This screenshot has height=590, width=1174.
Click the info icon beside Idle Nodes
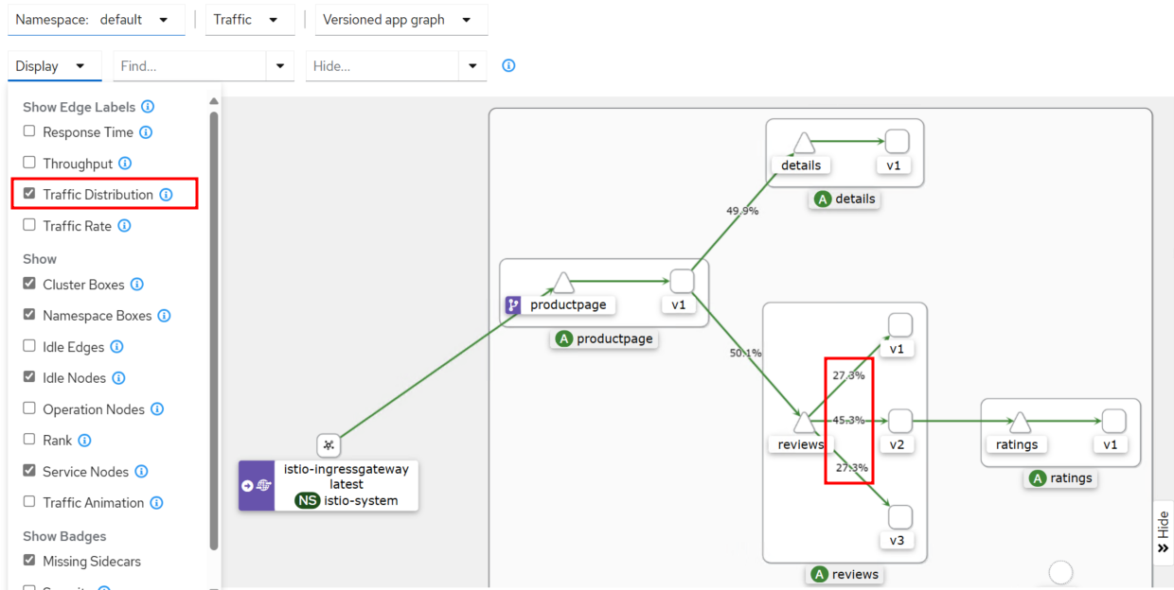(x=118, y=378)
